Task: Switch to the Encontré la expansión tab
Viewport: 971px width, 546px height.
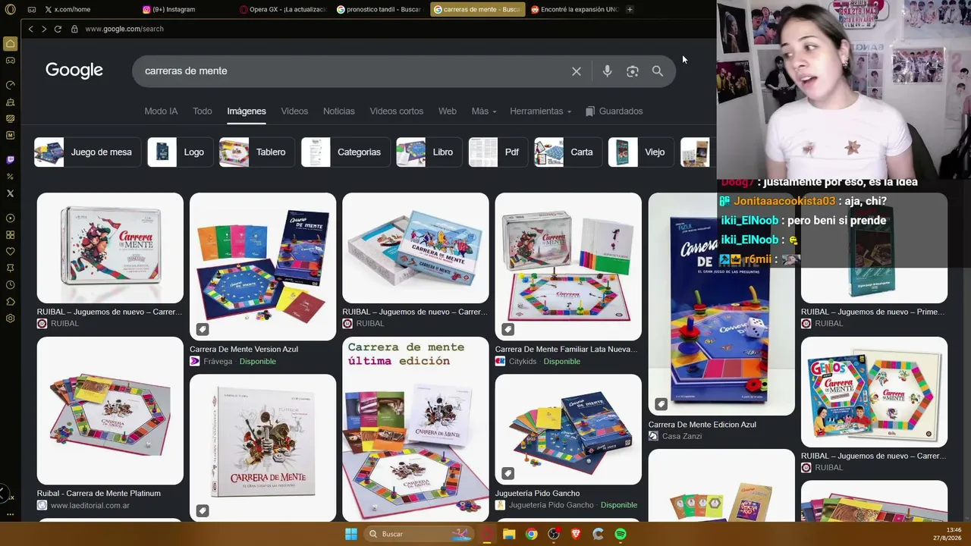Action: (x=574, y=9)
